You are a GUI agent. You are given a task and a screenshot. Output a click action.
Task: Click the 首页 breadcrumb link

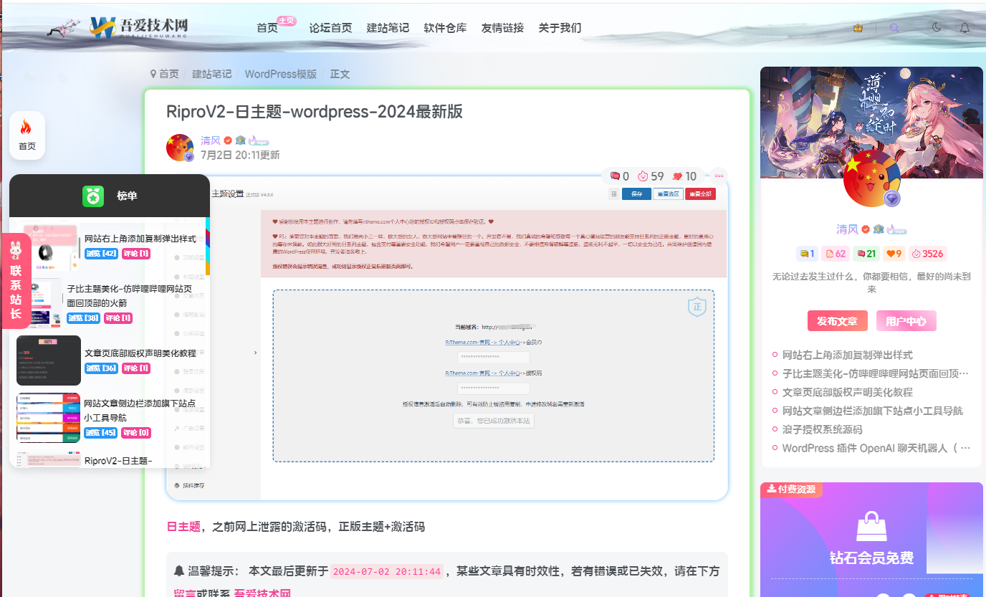click(x=169, y=74)
